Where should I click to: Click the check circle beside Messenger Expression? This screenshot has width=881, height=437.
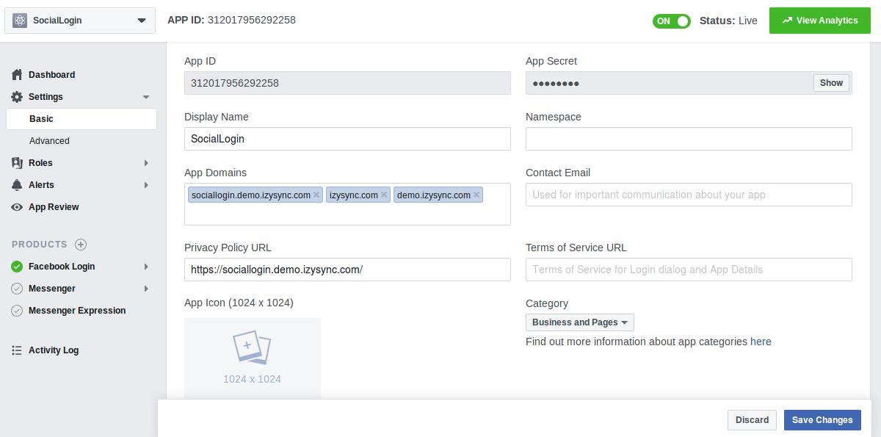(x=17, y=311)
